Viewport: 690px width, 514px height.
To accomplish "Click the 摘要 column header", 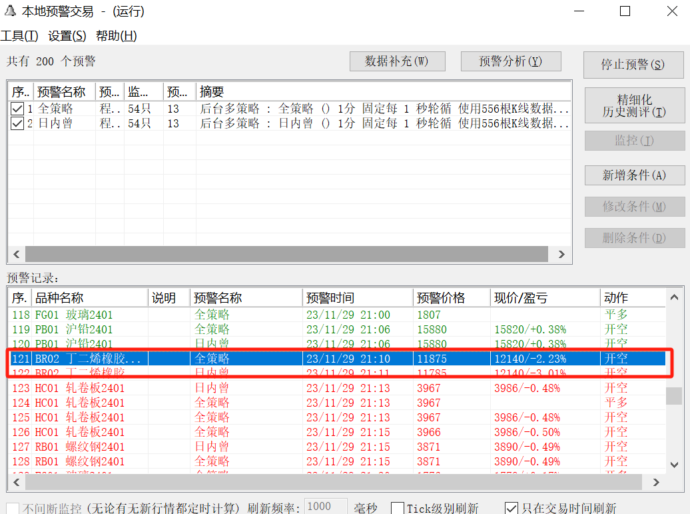I will coord(383,91).
